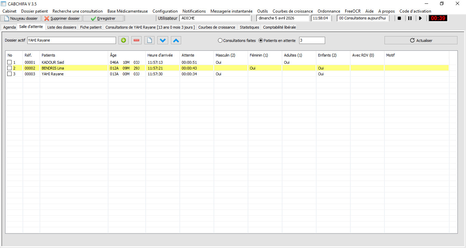Image resolution: width=466 pixels, height=248 pixels.
Task: Pause the consultation timer
Action: 410,18
